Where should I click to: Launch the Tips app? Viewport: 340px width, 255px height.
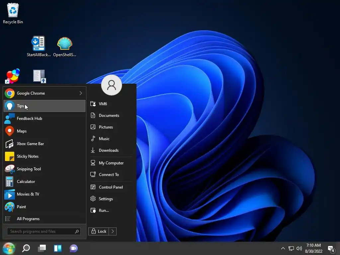pyautogui.click(x=44, y=106)
